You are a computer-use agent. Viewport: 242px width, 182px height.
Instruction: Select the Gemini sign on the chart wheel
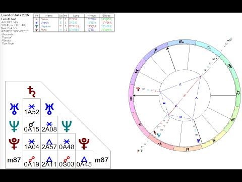[x=214, y=140]
